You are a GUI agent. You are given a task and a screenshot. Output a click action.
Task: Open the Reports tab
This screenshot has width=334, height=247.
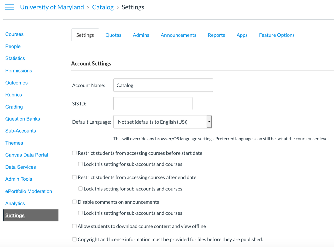[x=216, y=35]
